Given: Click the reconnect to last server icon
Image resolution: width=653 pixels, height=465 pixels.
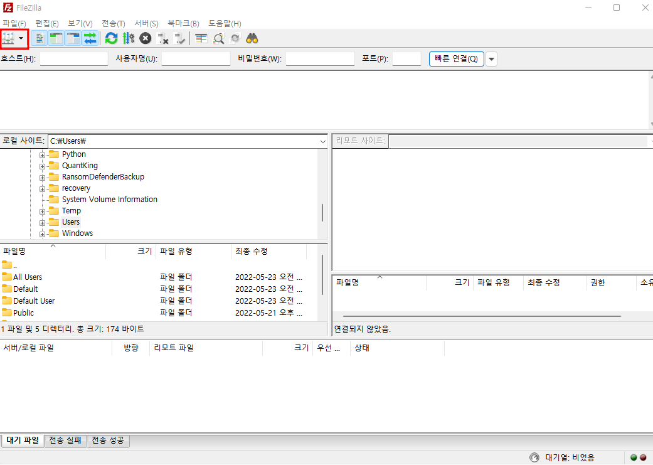Looking at the screenshot, I should (x=179, y=39).
